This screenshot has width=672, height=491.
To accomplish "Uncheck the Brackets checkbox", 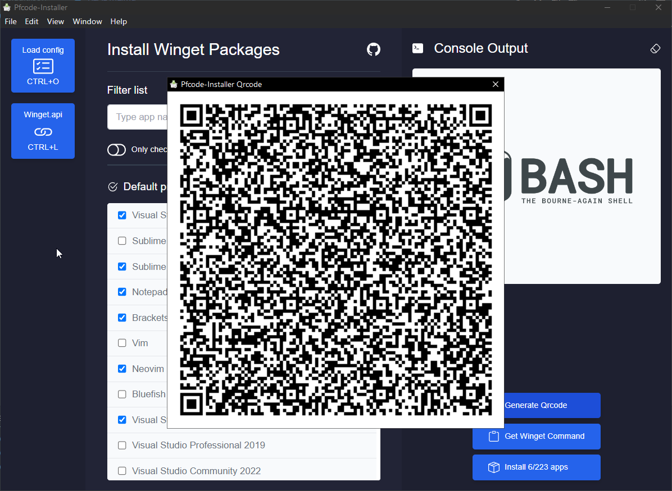I will [122, 318].
